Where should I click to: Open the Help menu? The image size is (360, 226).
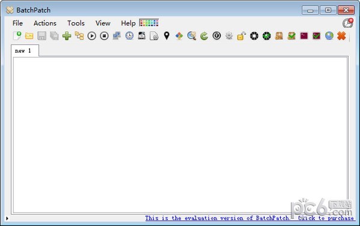click(129, 23)
